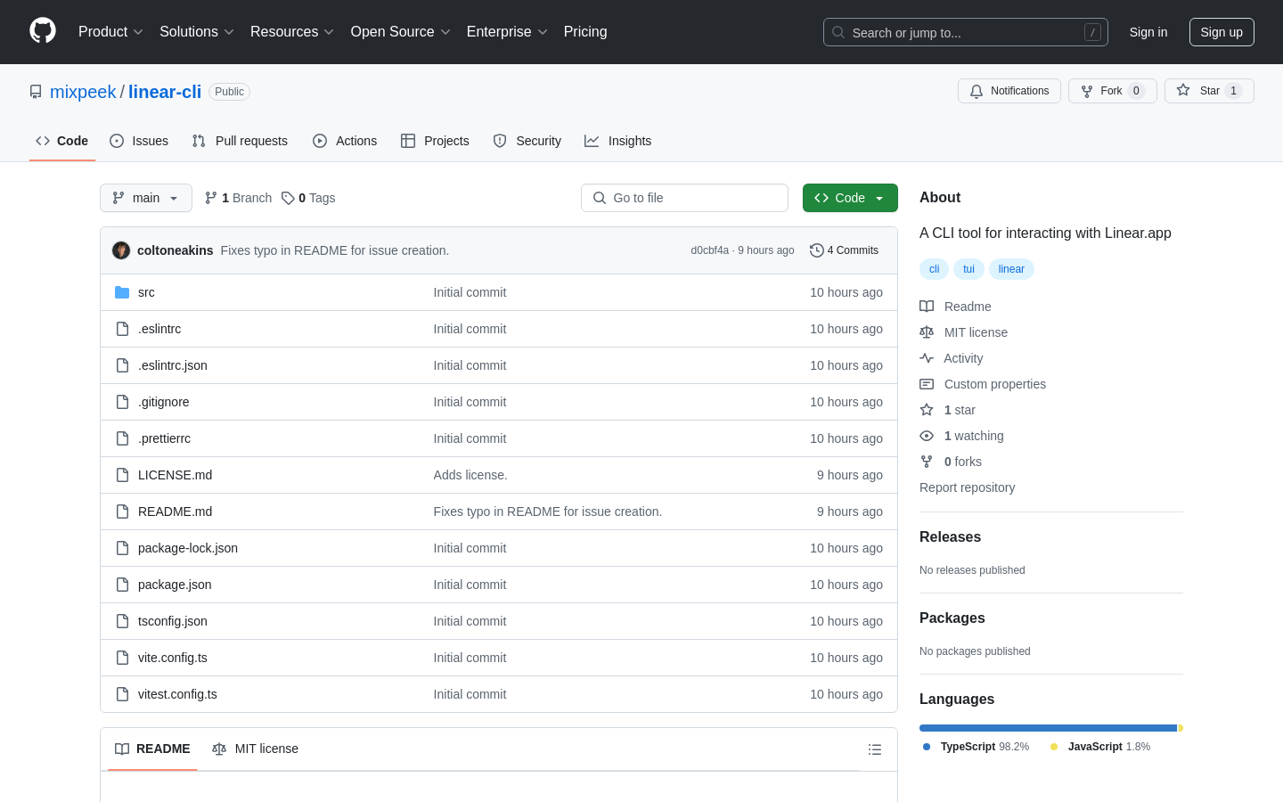Select the Code tab

tap(62, 141)
